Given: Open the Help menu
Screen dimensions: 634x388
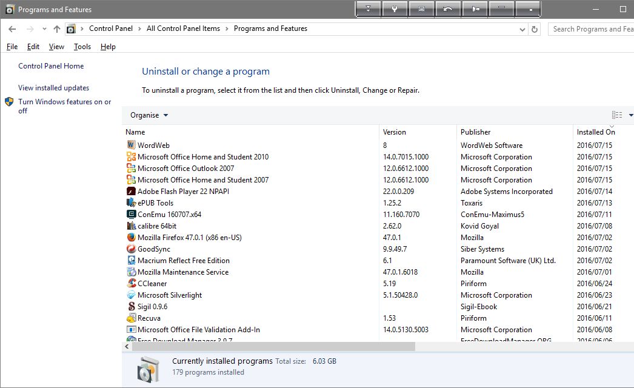Looking at the screenshot, I should [x=108, y=47].
